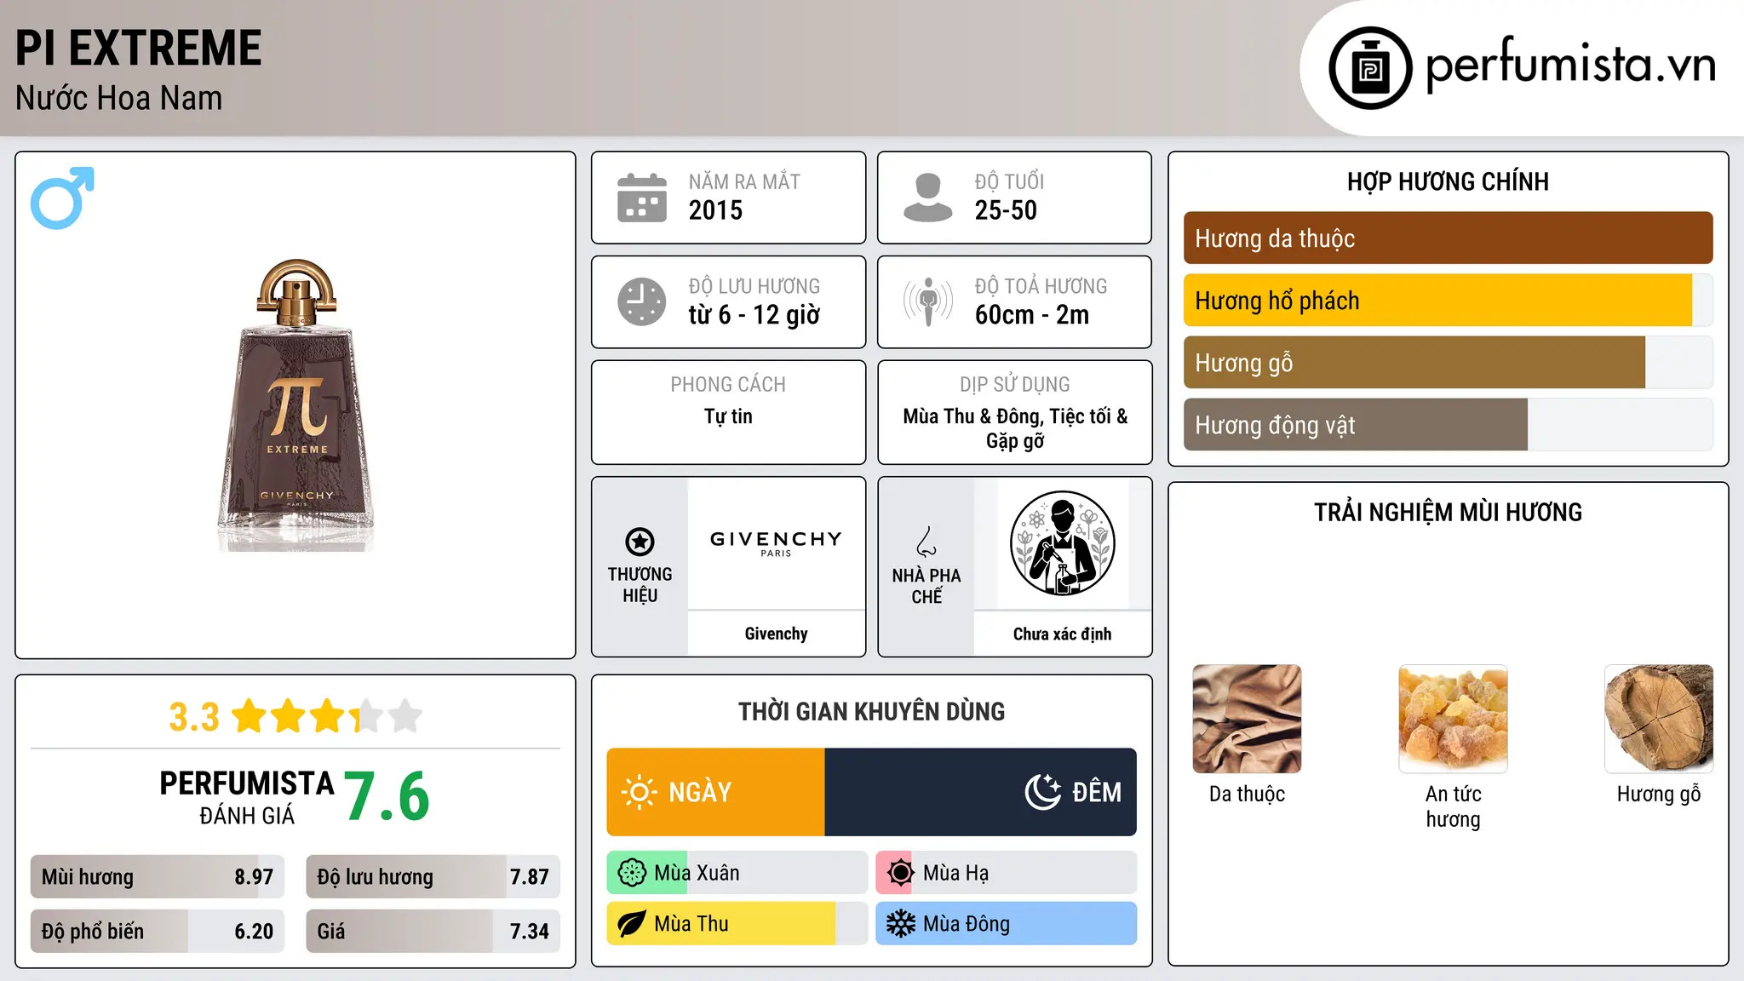Click the PERFUMISTA ĐÁNH GIÁ label
The image size is (1744, 981).
click(x=247, y=797)
